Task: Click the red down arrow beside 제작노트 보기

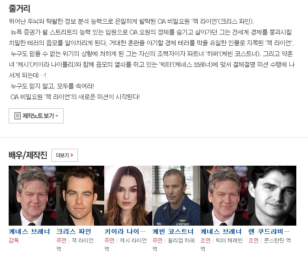Action: click(x=57, y=116)
